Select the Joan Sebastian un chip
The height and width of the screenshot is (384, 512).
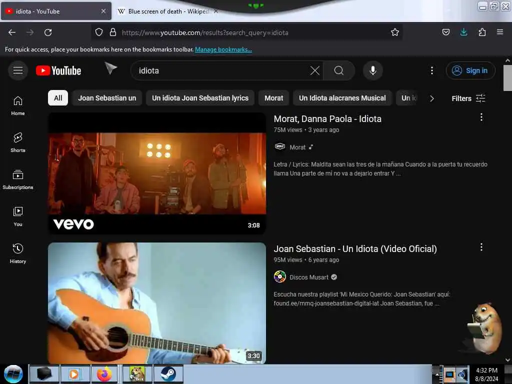pyautogui.click(x=107, y=98)
